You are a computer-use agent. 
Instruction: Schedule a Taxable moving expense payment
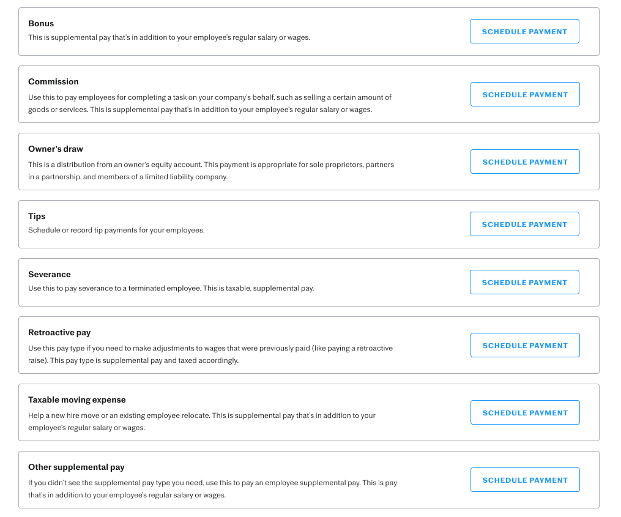coord(525,413)
